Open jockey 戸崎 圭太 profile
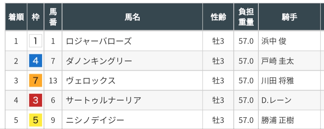The height and width of the screenshot is (129, 324). point(278,61)
